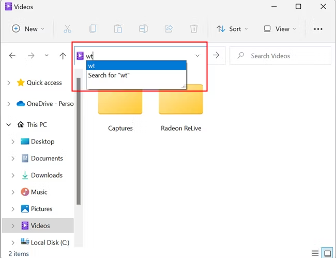This screenshot has height=258, width=336.
Task: Switch to large icons view layout
Action: pyautogui.click(x=327, y=253)
